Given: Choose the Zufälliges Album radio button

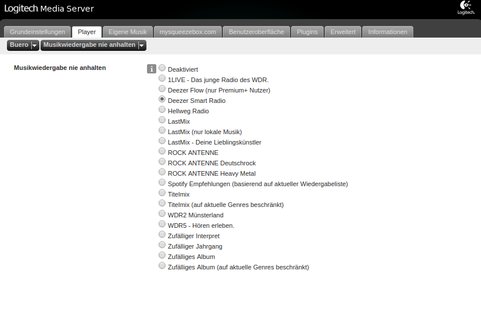Looking at the screenshot, I should 162,255.
